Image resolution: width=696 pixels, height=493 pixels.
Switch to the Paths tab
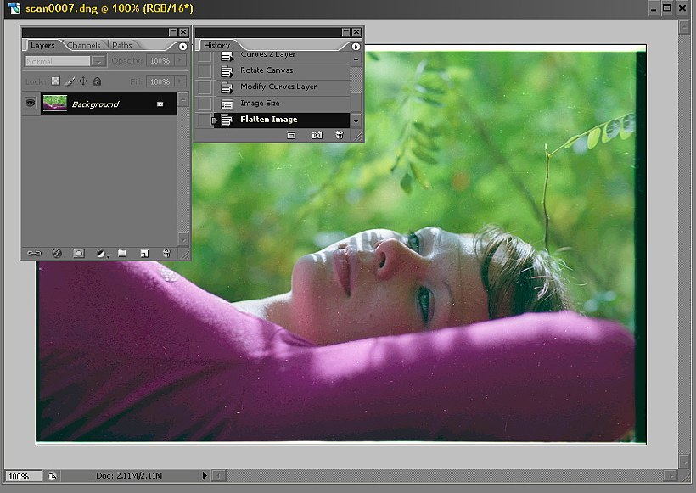(x=122, y=45)
